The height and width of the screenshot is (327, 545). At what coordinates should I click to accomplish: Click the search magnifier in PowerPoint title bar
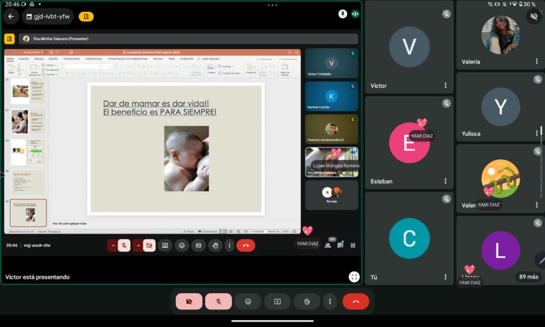tap(289, 52)
